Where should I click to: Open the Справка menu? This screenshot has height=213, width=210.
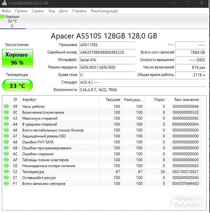tap(79, 11)
